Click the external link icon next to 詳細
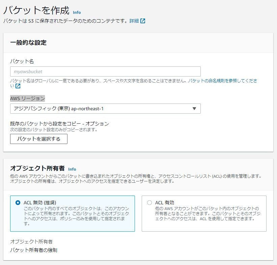The width and height of the screenshot is (277, 265). [x=143, y=21]
